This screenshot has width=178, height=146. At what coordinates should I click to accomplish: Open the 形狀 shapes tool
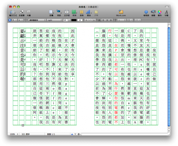click(x=74, y=13)
